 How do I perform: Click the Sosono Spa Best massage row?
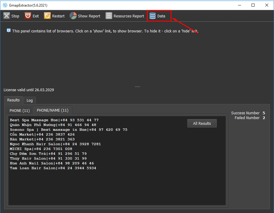(x=68, y=130)
